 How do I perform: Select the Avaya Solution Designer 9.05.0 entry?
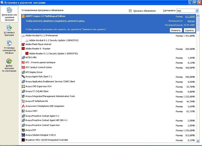click(x=109, y=135)
